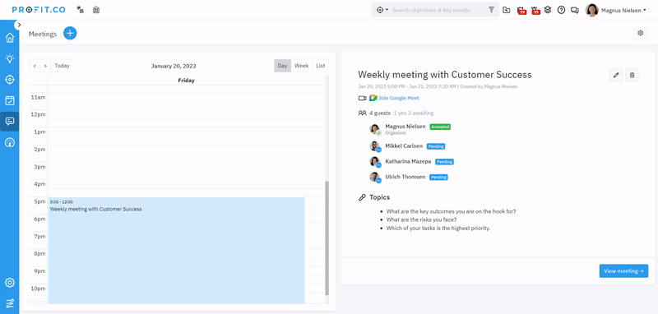This screenshot has width=658, height=314.
Task: Click the Friday column header
Action: [x=187, y=80]
